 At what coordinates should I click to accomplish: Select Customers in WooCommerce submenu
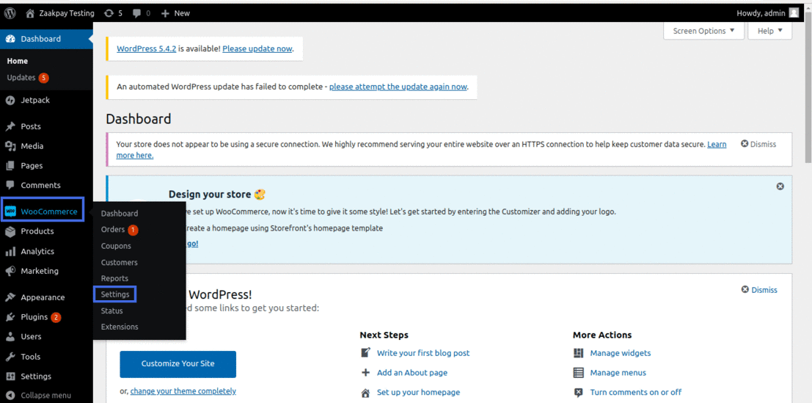[119, 262]
